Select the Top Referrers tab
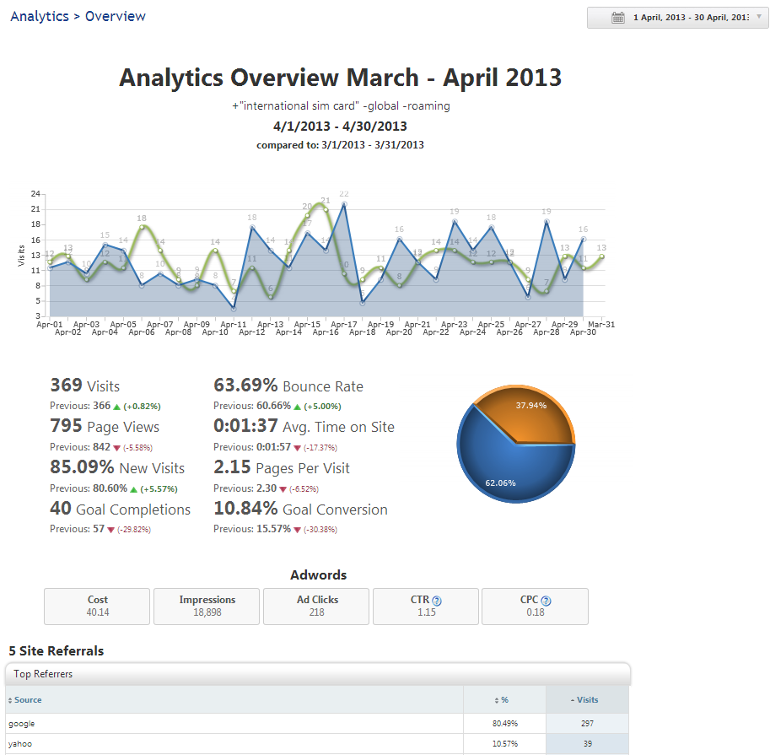This screenshot has width=770, height=755. 43,674
